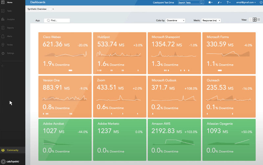Image resolution: width=263 pixels, height=165 pixels.
Task: Switch to large tile view icon
Action: pyautogui.click(x=254, y=20)
